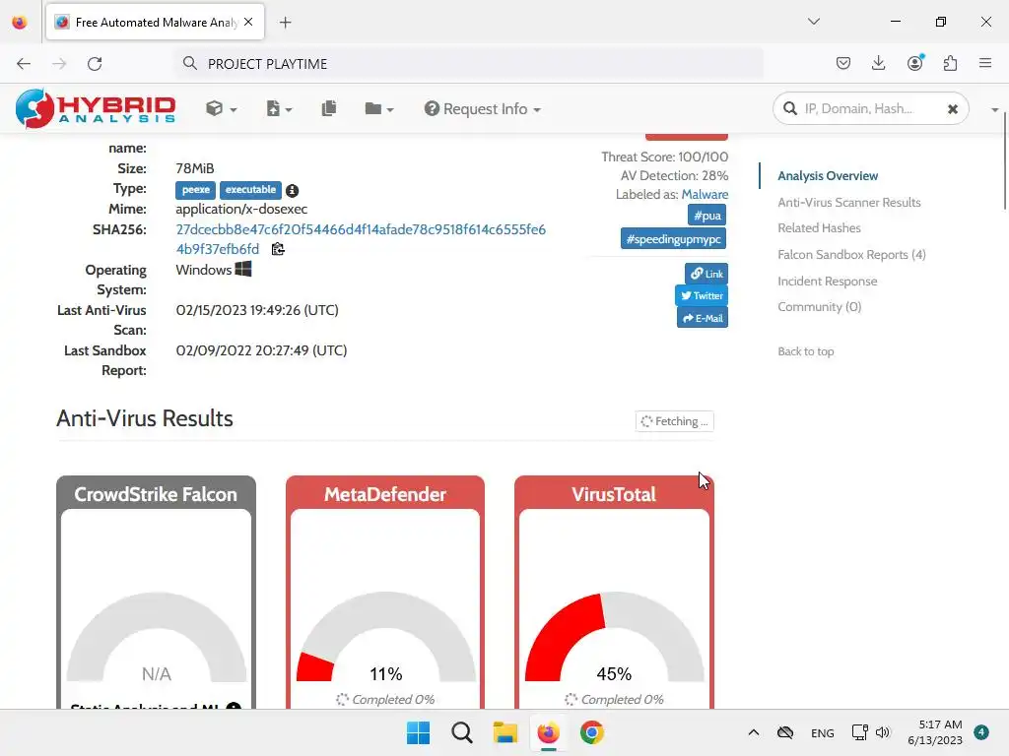Viewport: 1009px width, 756px height.
Task: Jump to Anti-Virus Scanner Results section
Action: [848, 202]
